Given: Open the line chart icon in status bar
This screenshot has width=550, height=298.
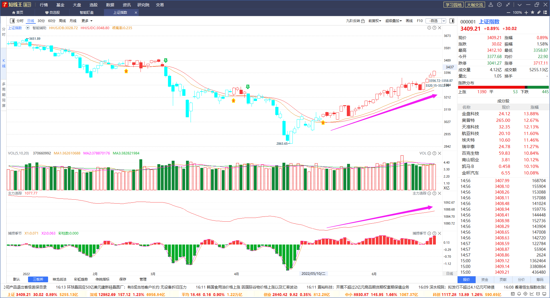Looking at the screenshot, I should coord(532,294).
